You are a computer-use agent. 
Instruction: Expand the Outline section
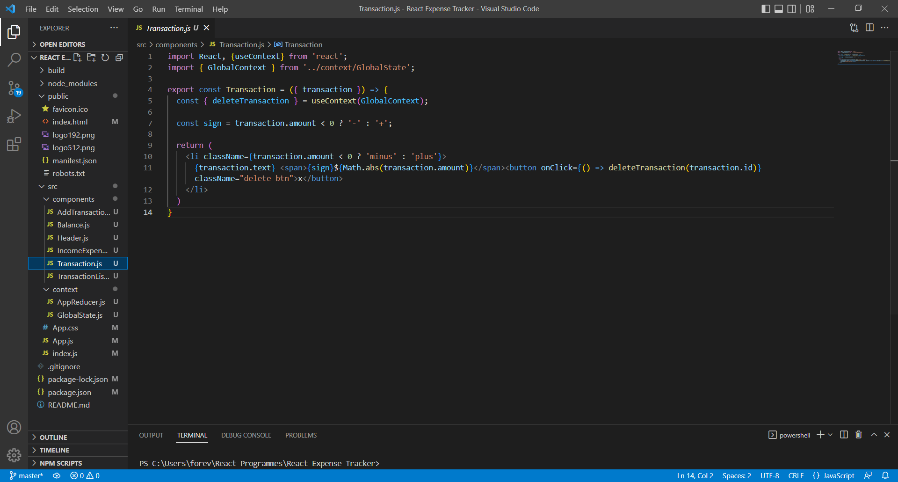(78, 437)
